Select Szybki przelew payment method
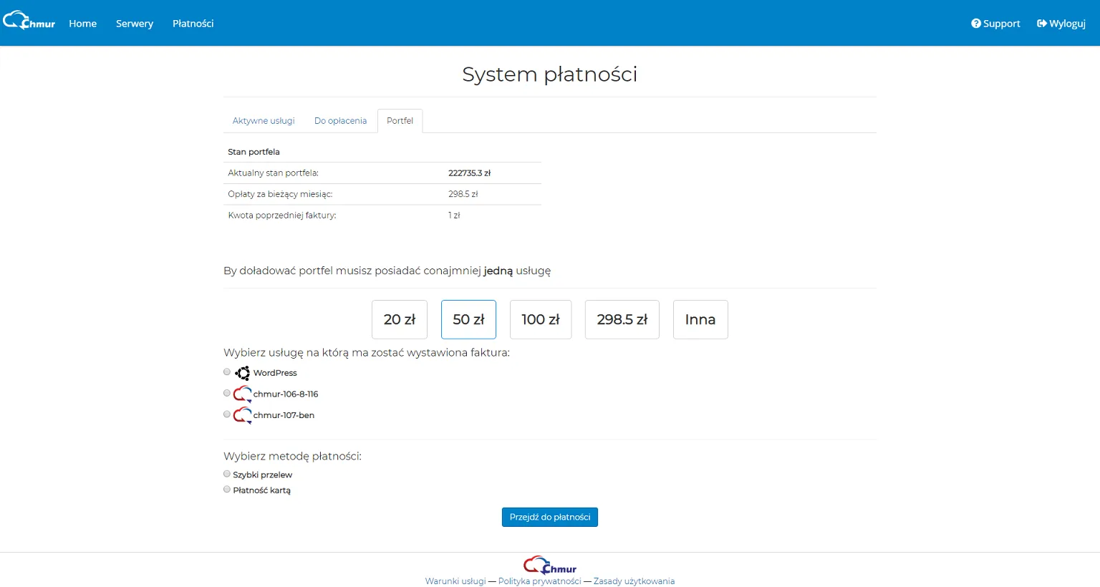1100x587 pixels. tap(227, 474)
